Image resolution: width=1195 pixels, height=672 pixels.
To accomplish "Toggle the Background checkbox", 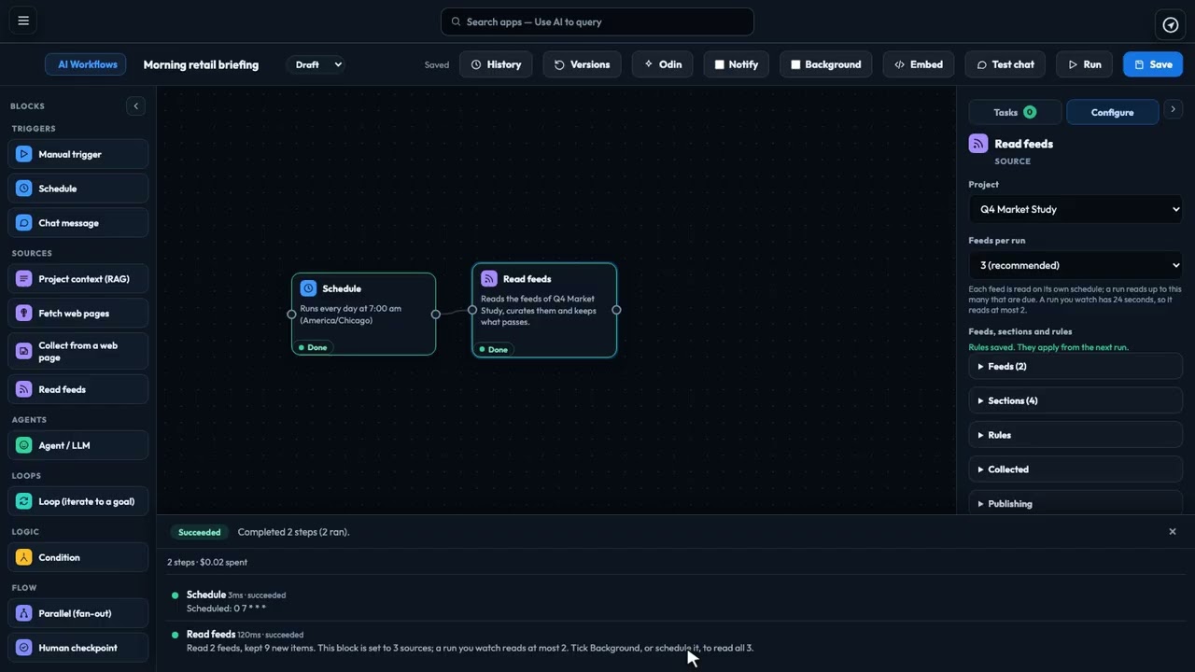I will coord(795,64).
